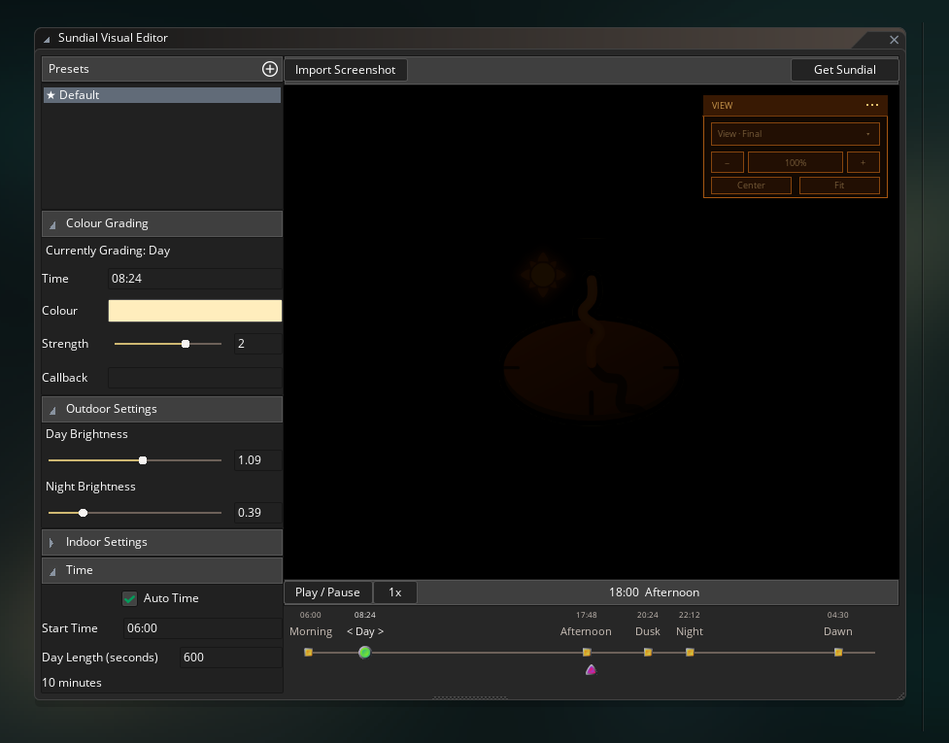Click the Strength value field
This screenshot has height=743, width=949.
(257, 344)
